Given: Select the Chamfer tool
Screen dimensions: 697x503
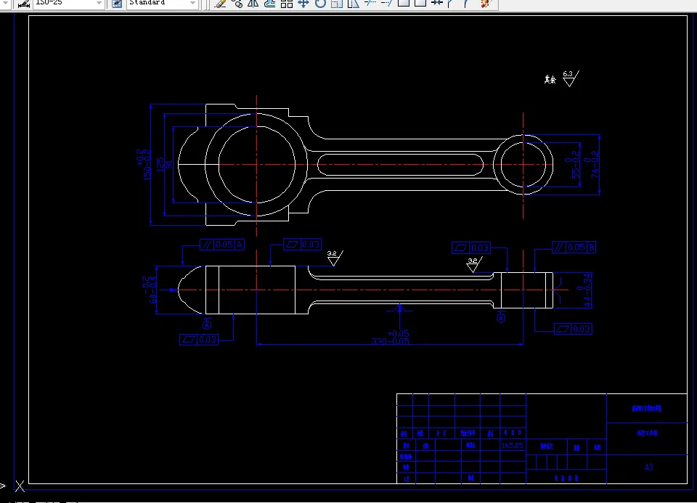Looking at the screenshot, I should [x=451, y=4].
